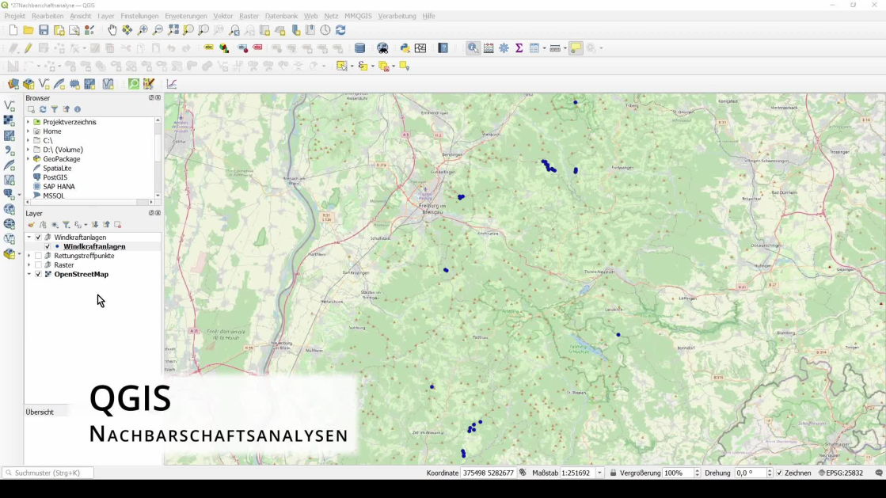The width and height of the screenshot is (886, 498).
Task: Expand the Home folder node
Action: [29, 131]
